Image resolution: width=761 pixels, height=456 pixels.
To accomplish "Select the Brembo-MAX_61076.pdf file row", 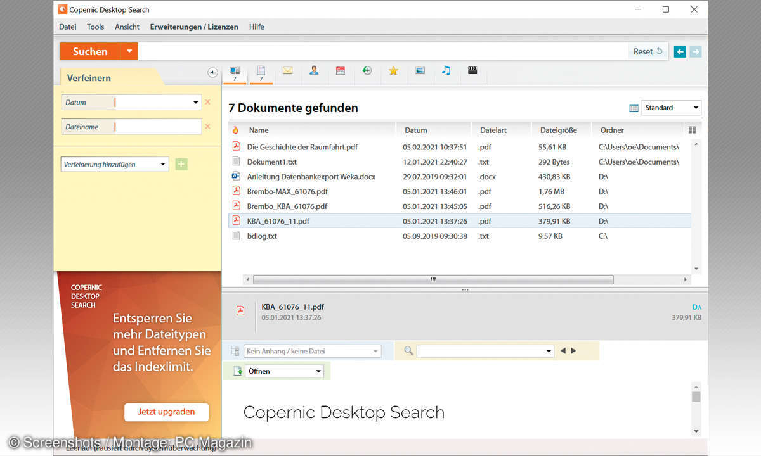I will [x=287, y=191].
